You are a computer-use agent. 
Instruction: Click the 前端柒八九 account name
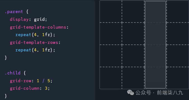(x=170, y=93)
